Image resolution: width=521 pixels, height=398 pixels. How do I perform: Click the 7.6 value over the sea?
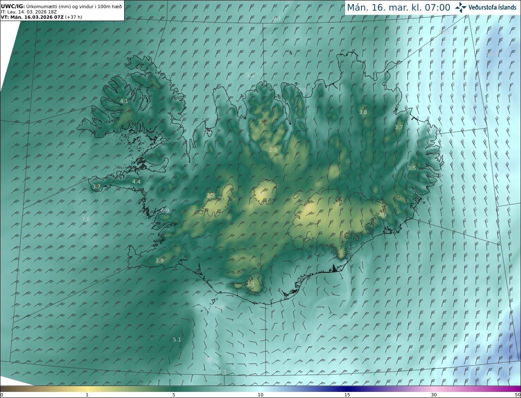coord(86,219)
